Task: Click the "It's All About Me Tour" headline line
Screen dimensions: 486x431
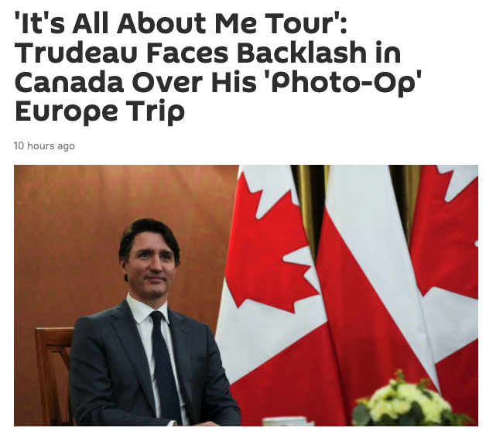Action: (181, 23)
